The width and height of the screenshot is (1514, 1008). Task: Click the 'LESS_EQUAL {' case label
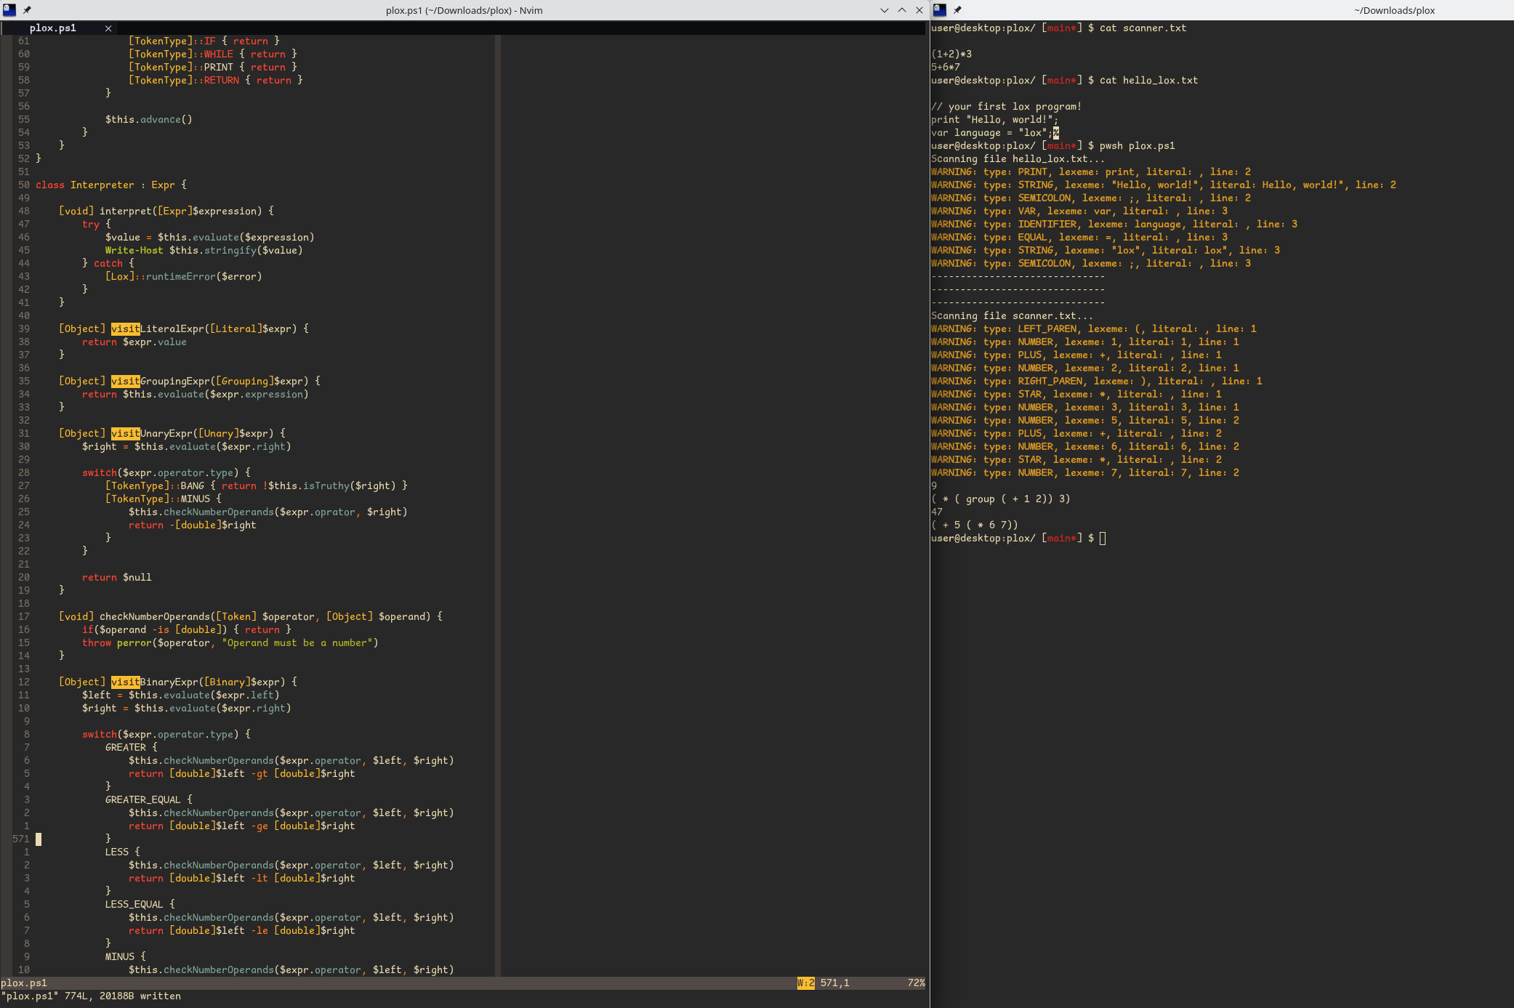point(140,905)
